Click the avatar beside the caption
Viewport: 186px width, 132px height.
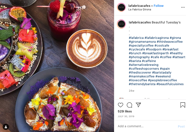(x=121, y=24)
